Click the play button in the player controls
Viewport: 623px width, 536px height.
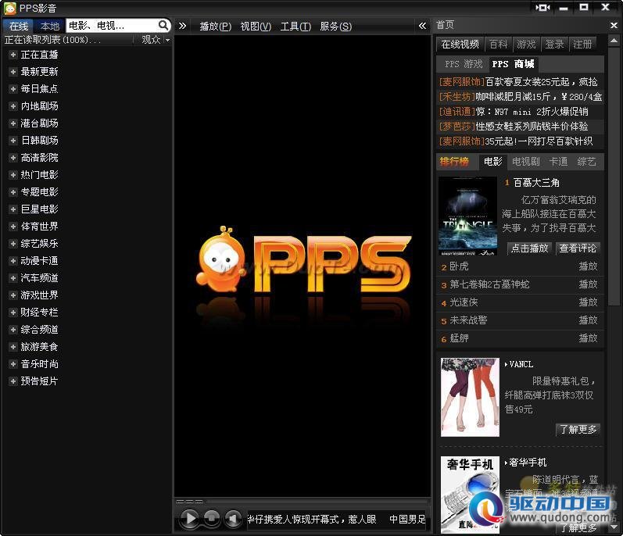tap(190, 518)
